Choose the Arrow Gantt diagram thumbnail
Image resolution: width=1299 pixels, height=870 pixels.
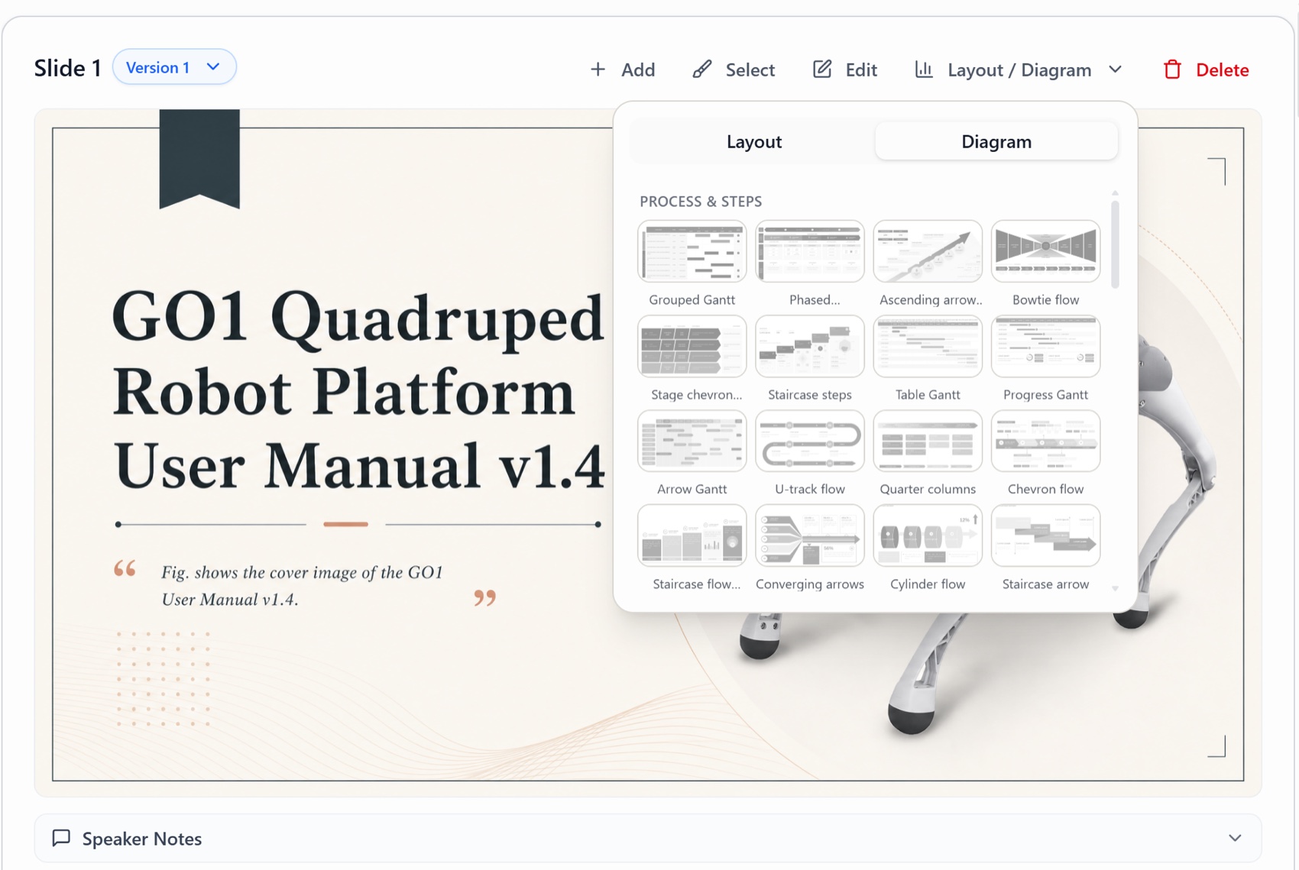692,441
